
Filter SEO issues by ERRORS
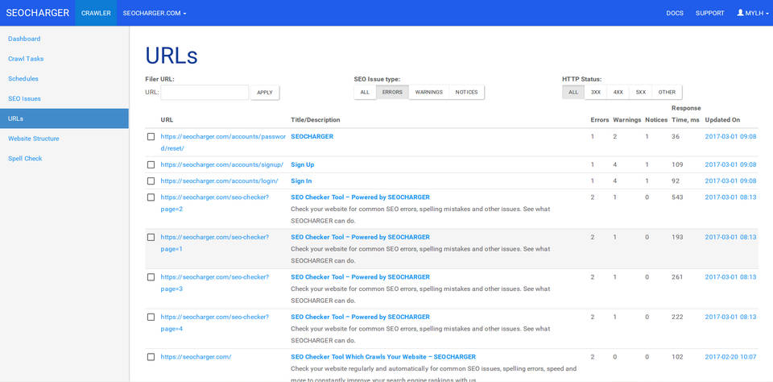pyautogui.click(x=392, y=93)
